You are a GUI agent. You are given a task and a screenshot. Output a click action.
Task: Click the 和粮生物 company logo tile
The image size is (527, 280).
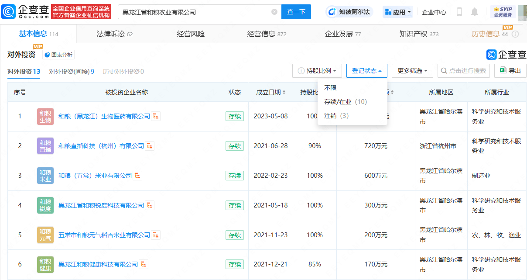click(x=45, y=116)
